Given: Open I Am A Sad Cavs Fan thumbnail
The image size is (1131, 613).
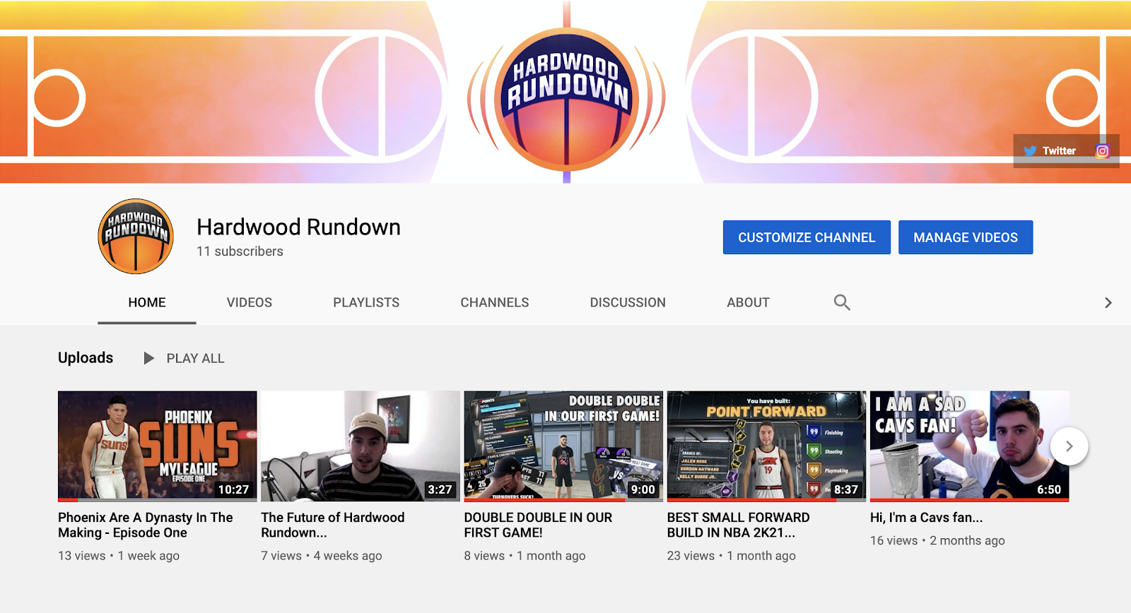Looking at the screenshot, I should tap(969, 446).
